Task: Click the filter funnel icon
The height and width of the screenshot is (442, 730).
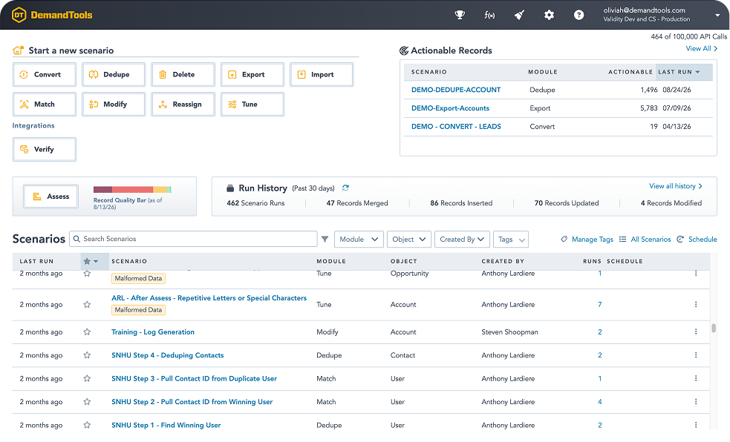Action: point(325,239)
